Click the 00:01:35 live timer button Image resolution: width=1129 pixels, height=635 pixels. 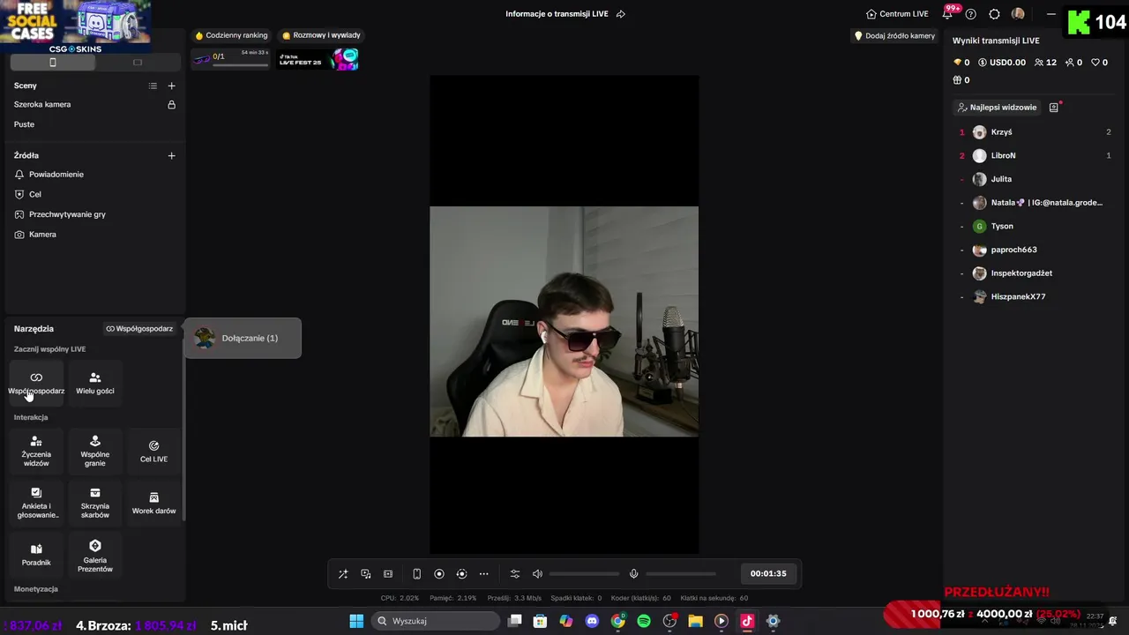click(x=768, y=573)
